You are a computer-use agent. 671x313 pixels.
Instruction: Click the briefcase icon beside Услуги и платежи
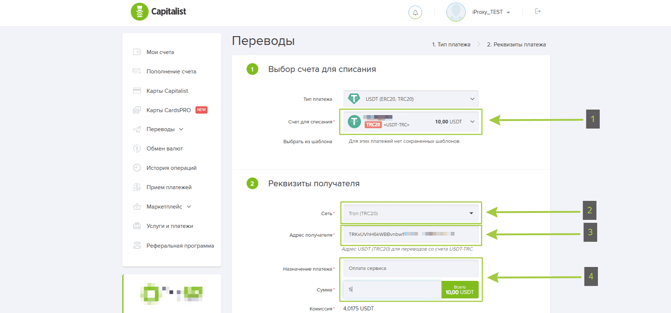137,226
